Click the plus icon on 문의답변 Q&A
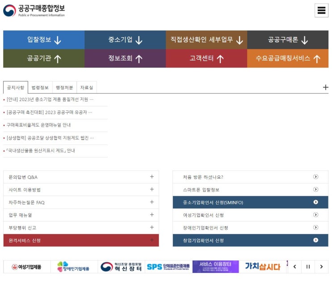The image size is (332, 281). [x=152, y=177]
